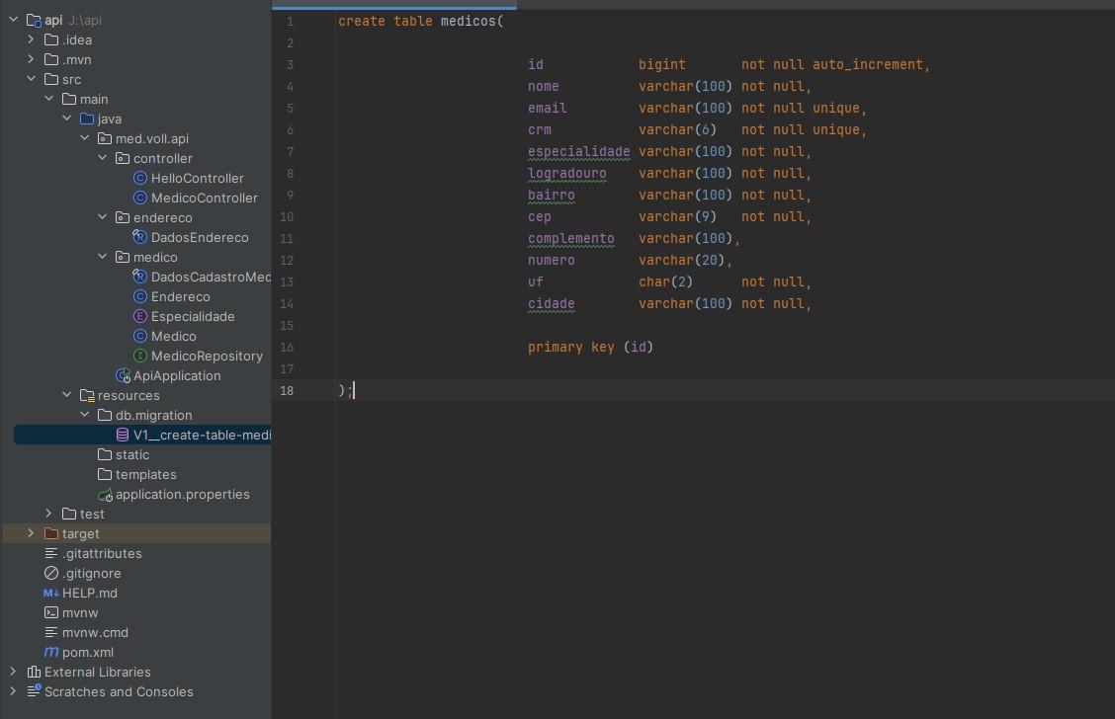Image resolution: width=1115 pixels, height=719 pixels.
Task: Click the application.properties file icon
Action: click(105, 495)
